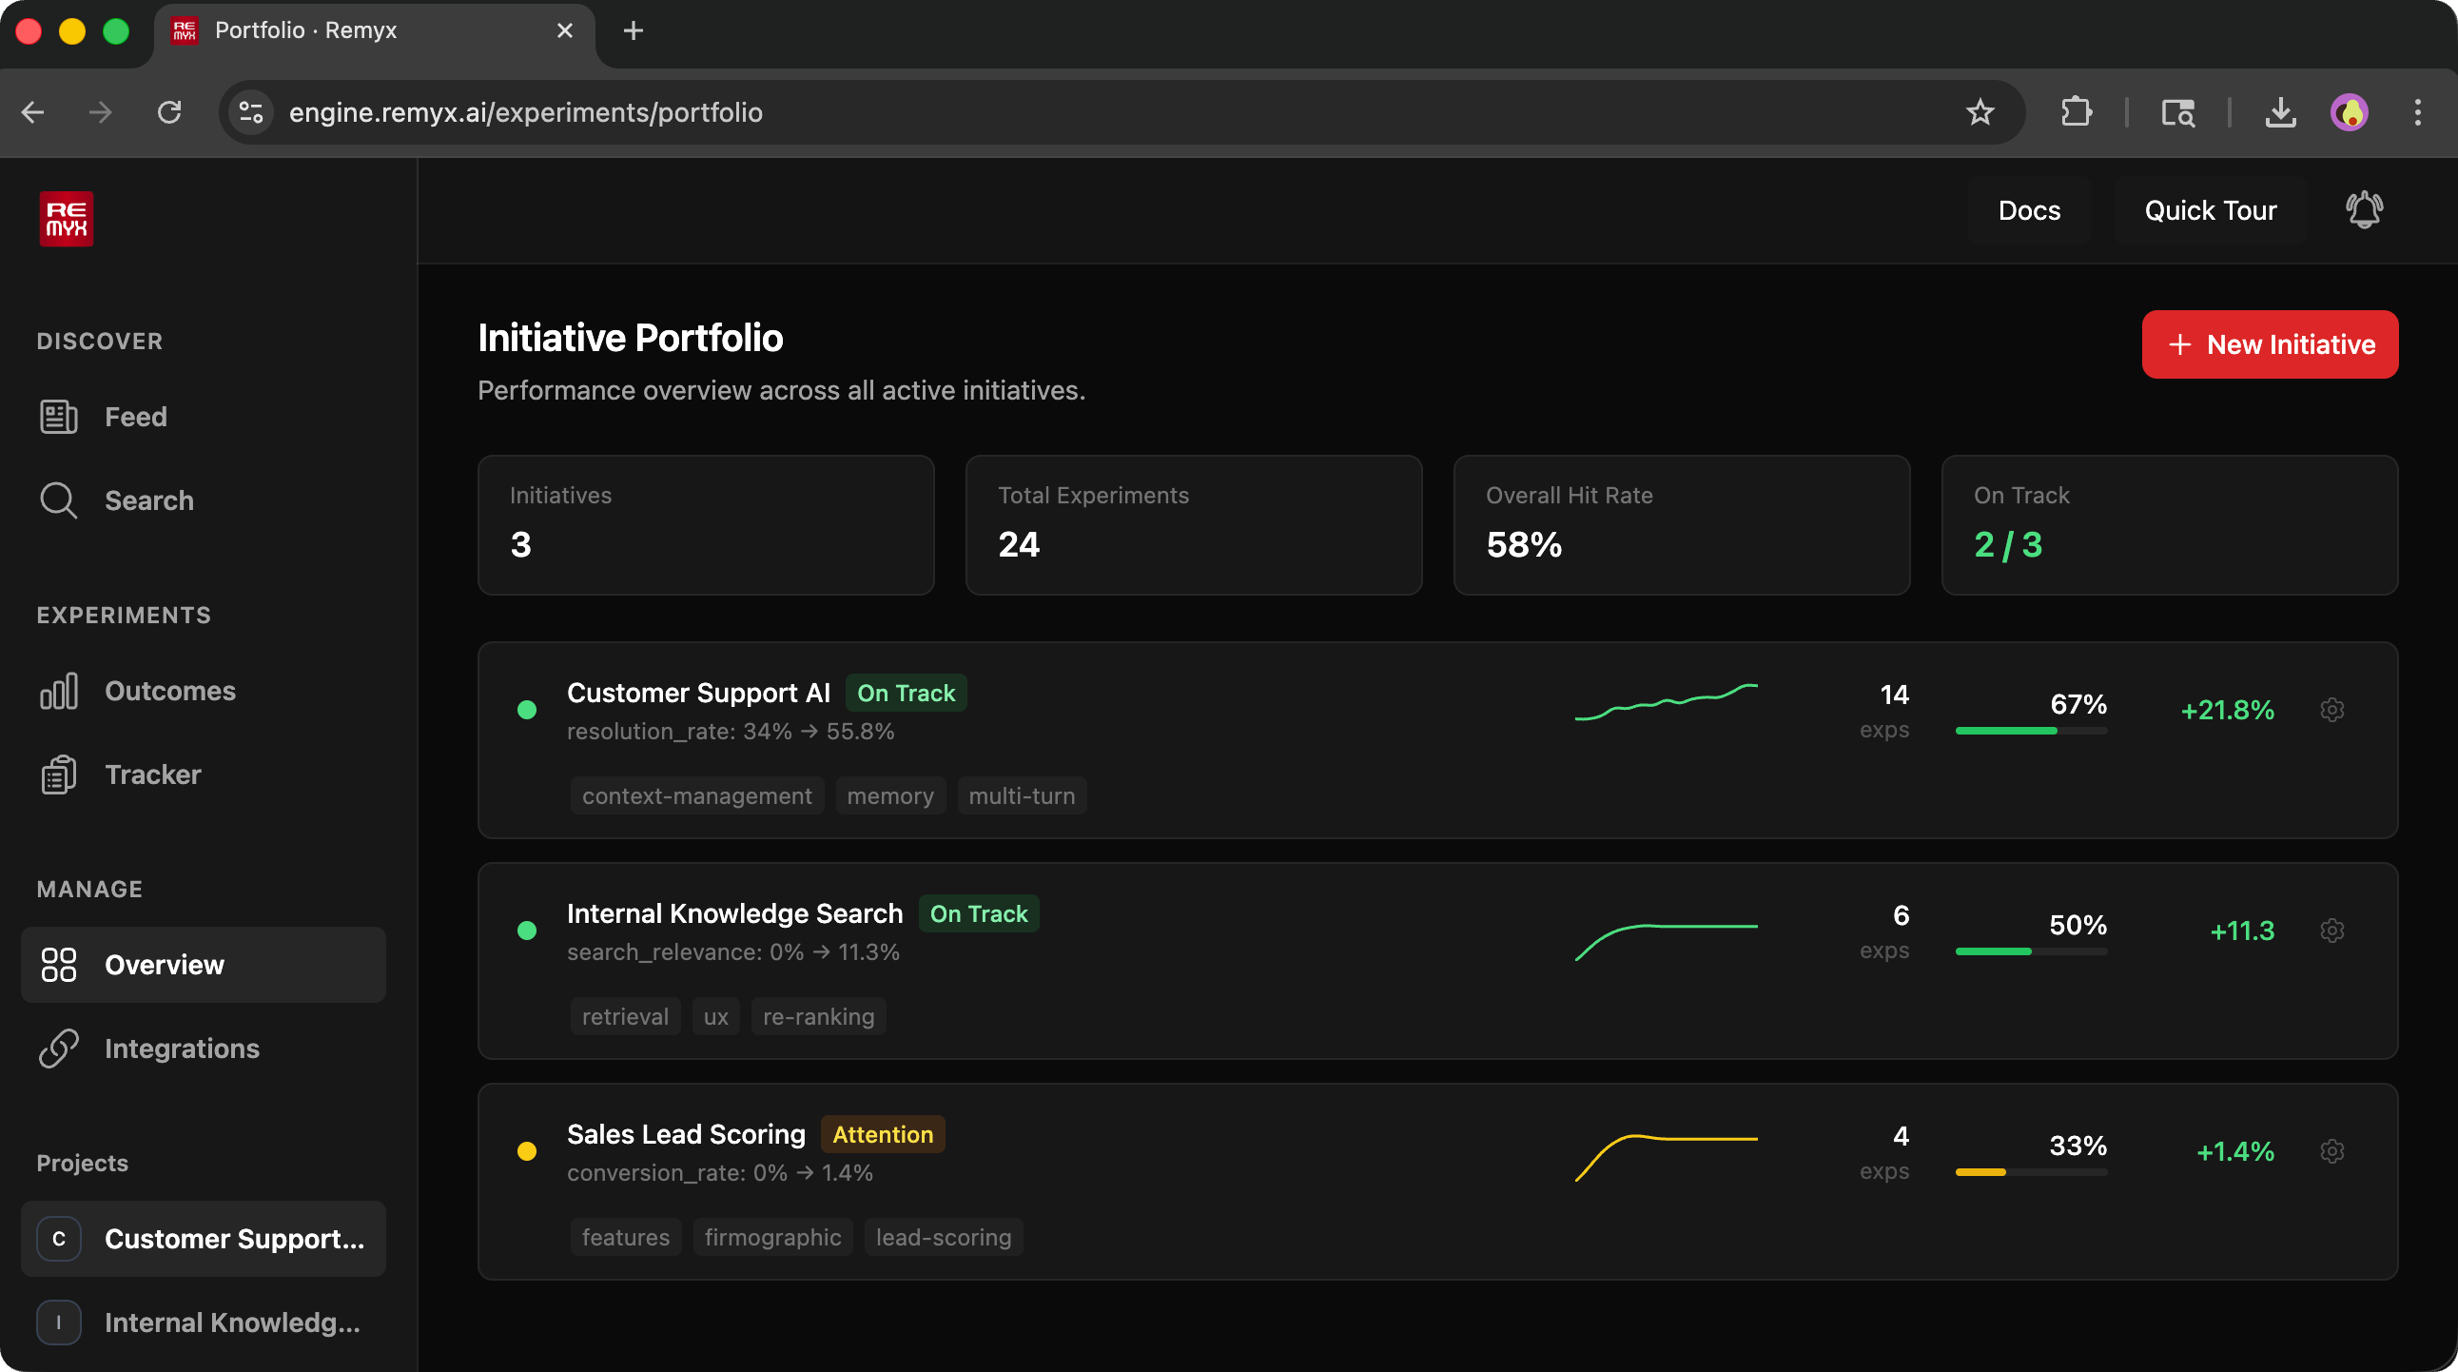Open browser downloads icon
The width and height of the screenshot is (2458, 1372).
click(x=2279, y=112)
